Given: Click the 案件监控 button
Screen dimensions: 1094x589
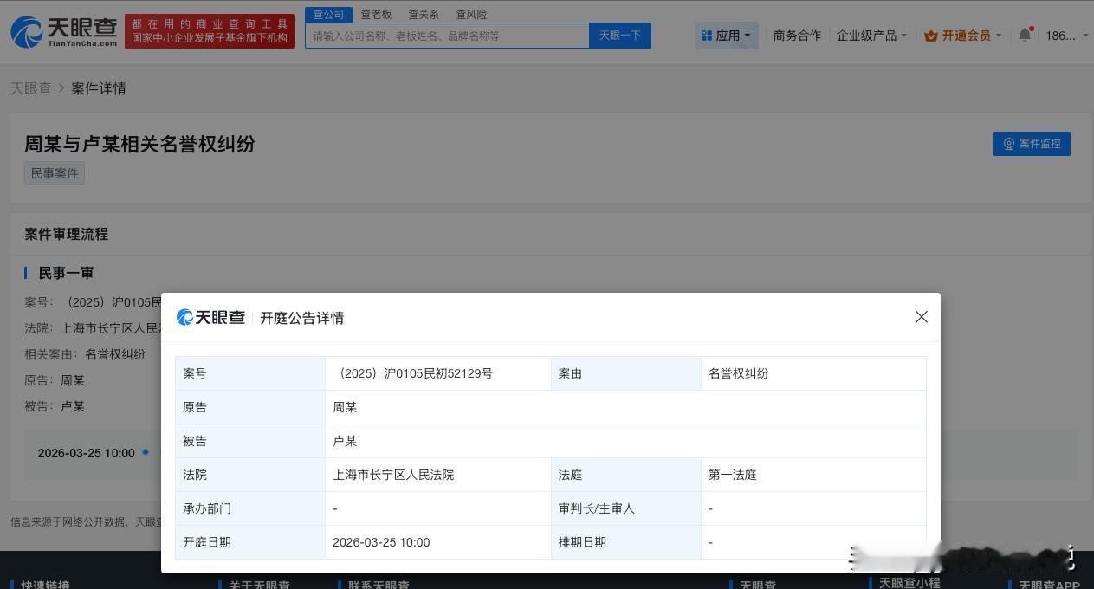Looking at the screenshot, I should pos(1032,144).
